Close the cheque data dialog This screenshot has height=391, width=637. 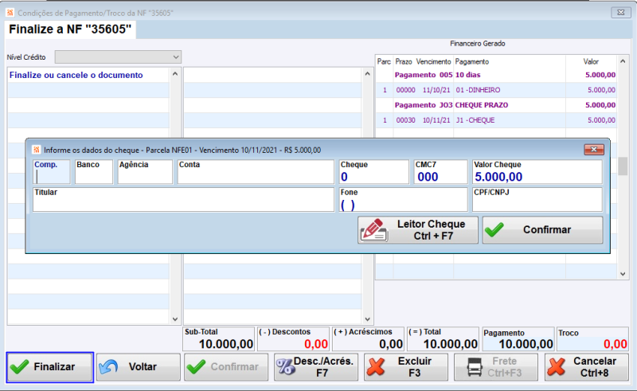(594, 150)
